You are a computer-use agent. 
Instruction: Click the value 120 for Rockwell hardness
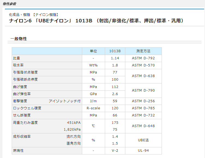[x=115, y=108]
